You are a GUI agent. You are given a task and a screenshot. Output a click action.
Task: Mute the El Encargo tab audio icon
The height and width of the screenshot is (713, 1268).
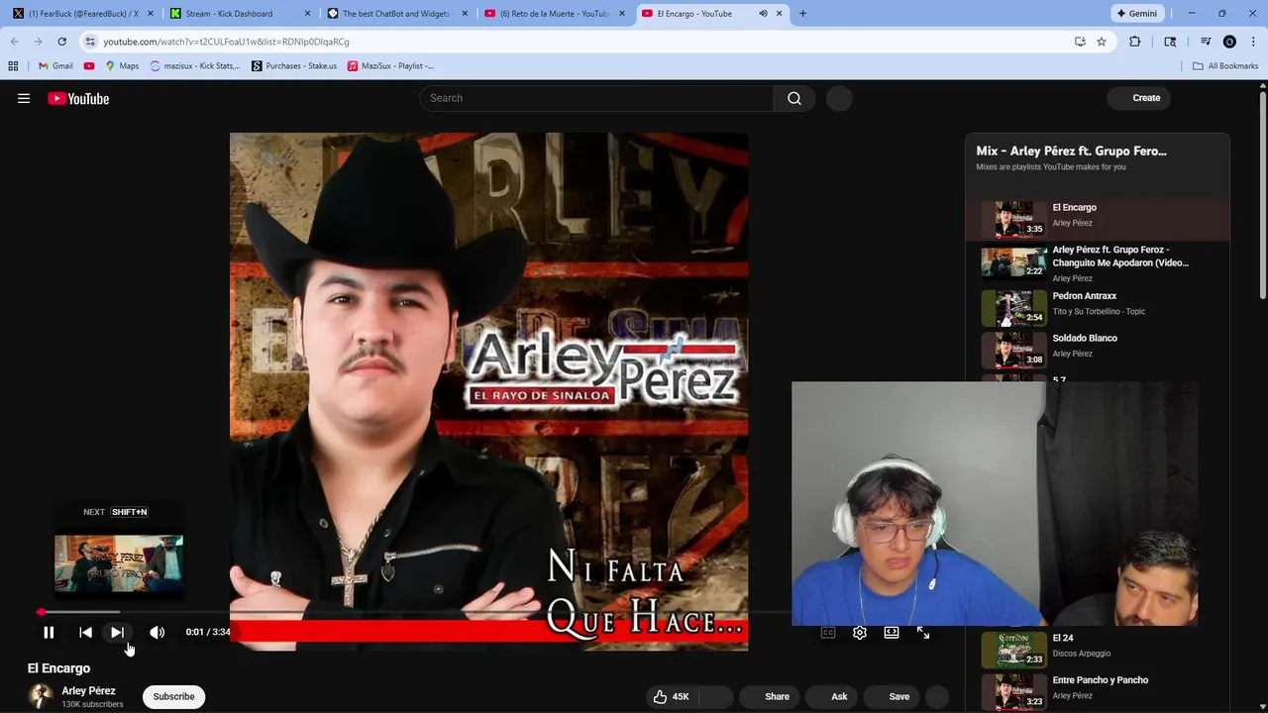point(763,14)
